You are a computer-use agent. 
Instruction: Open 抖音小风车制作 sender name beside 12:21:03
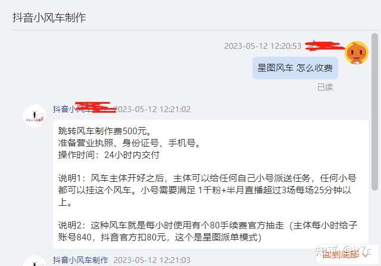(x=80, y=260)
